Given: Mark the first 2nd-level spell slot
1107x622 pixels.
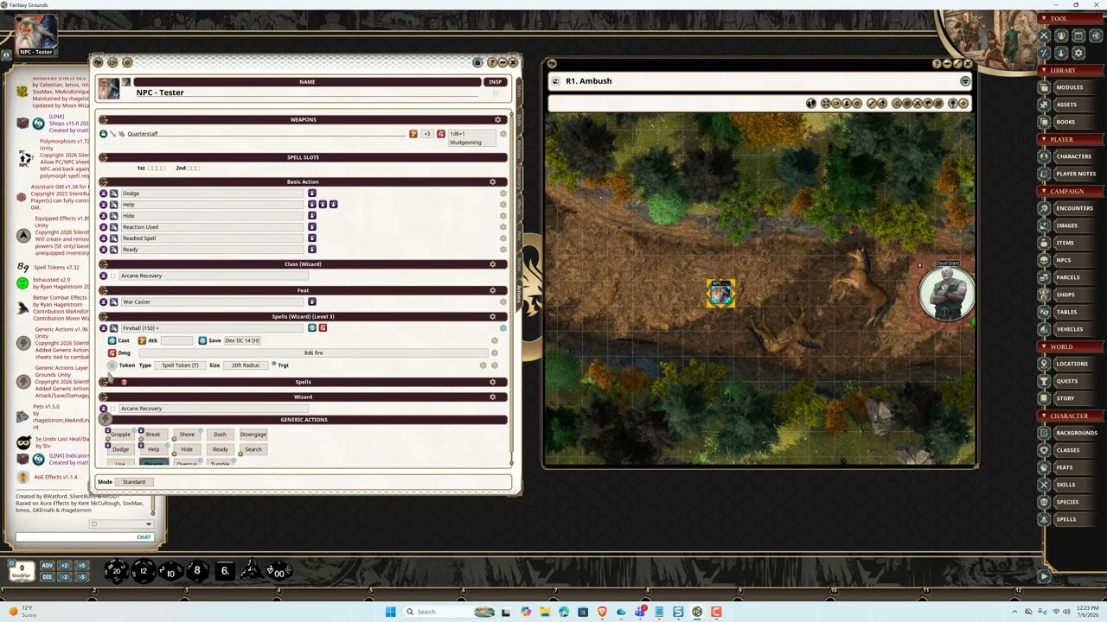Looking at the screenshot, I should [189, 168].
